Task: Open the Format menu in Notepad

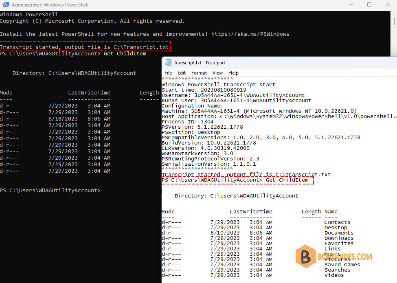Action: (199, 73)
